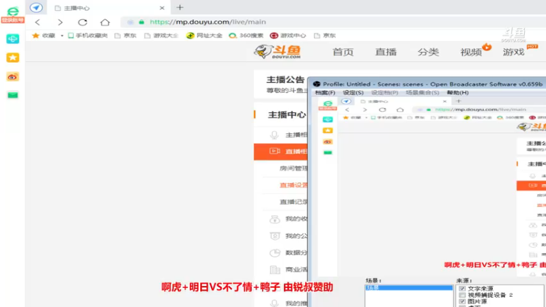The height and width of the screenshot is (307, 546).
Task: Open the OBS 设定档(P) menu
Action: (384, 93)
